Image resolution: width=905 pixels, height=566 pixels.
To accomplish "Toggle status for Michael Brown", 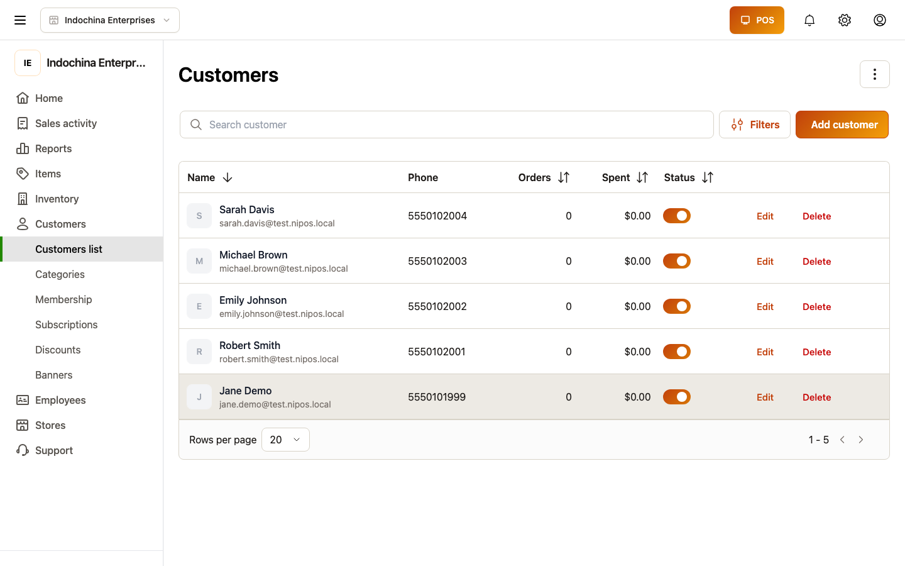I will 677,261.
